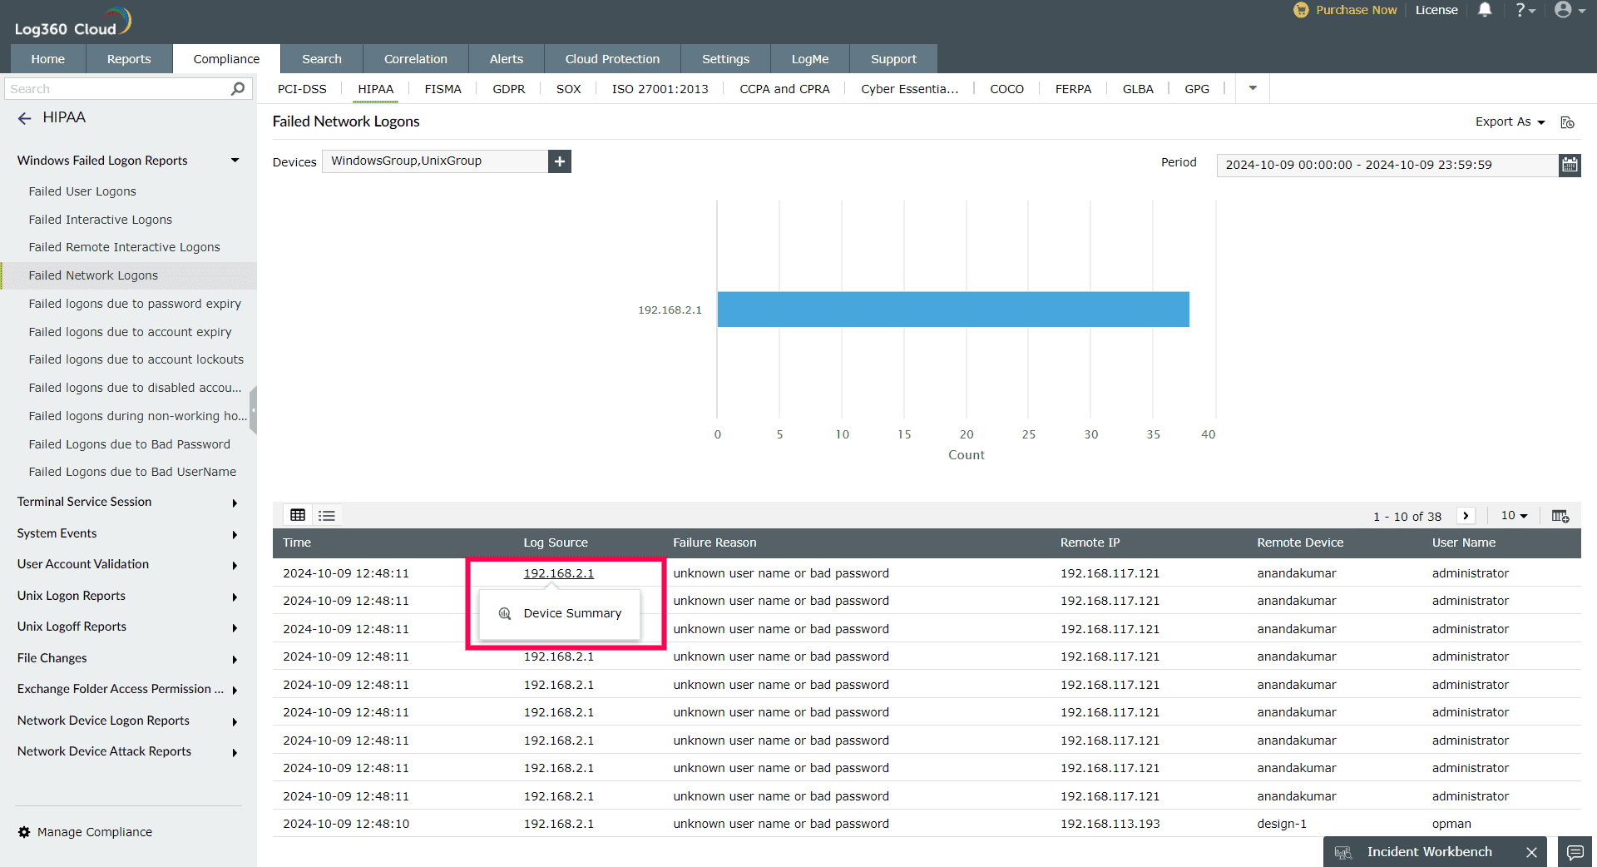
Task: Click the Manage Compliance gear icon
Action: pyautogui.click(x=24, y=832)
